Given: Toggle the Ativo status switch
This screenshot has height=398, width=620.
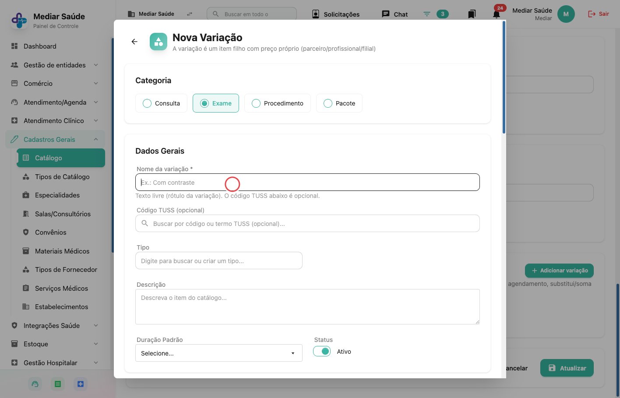Looking at the screenshot, I should [x=322, y=352].
